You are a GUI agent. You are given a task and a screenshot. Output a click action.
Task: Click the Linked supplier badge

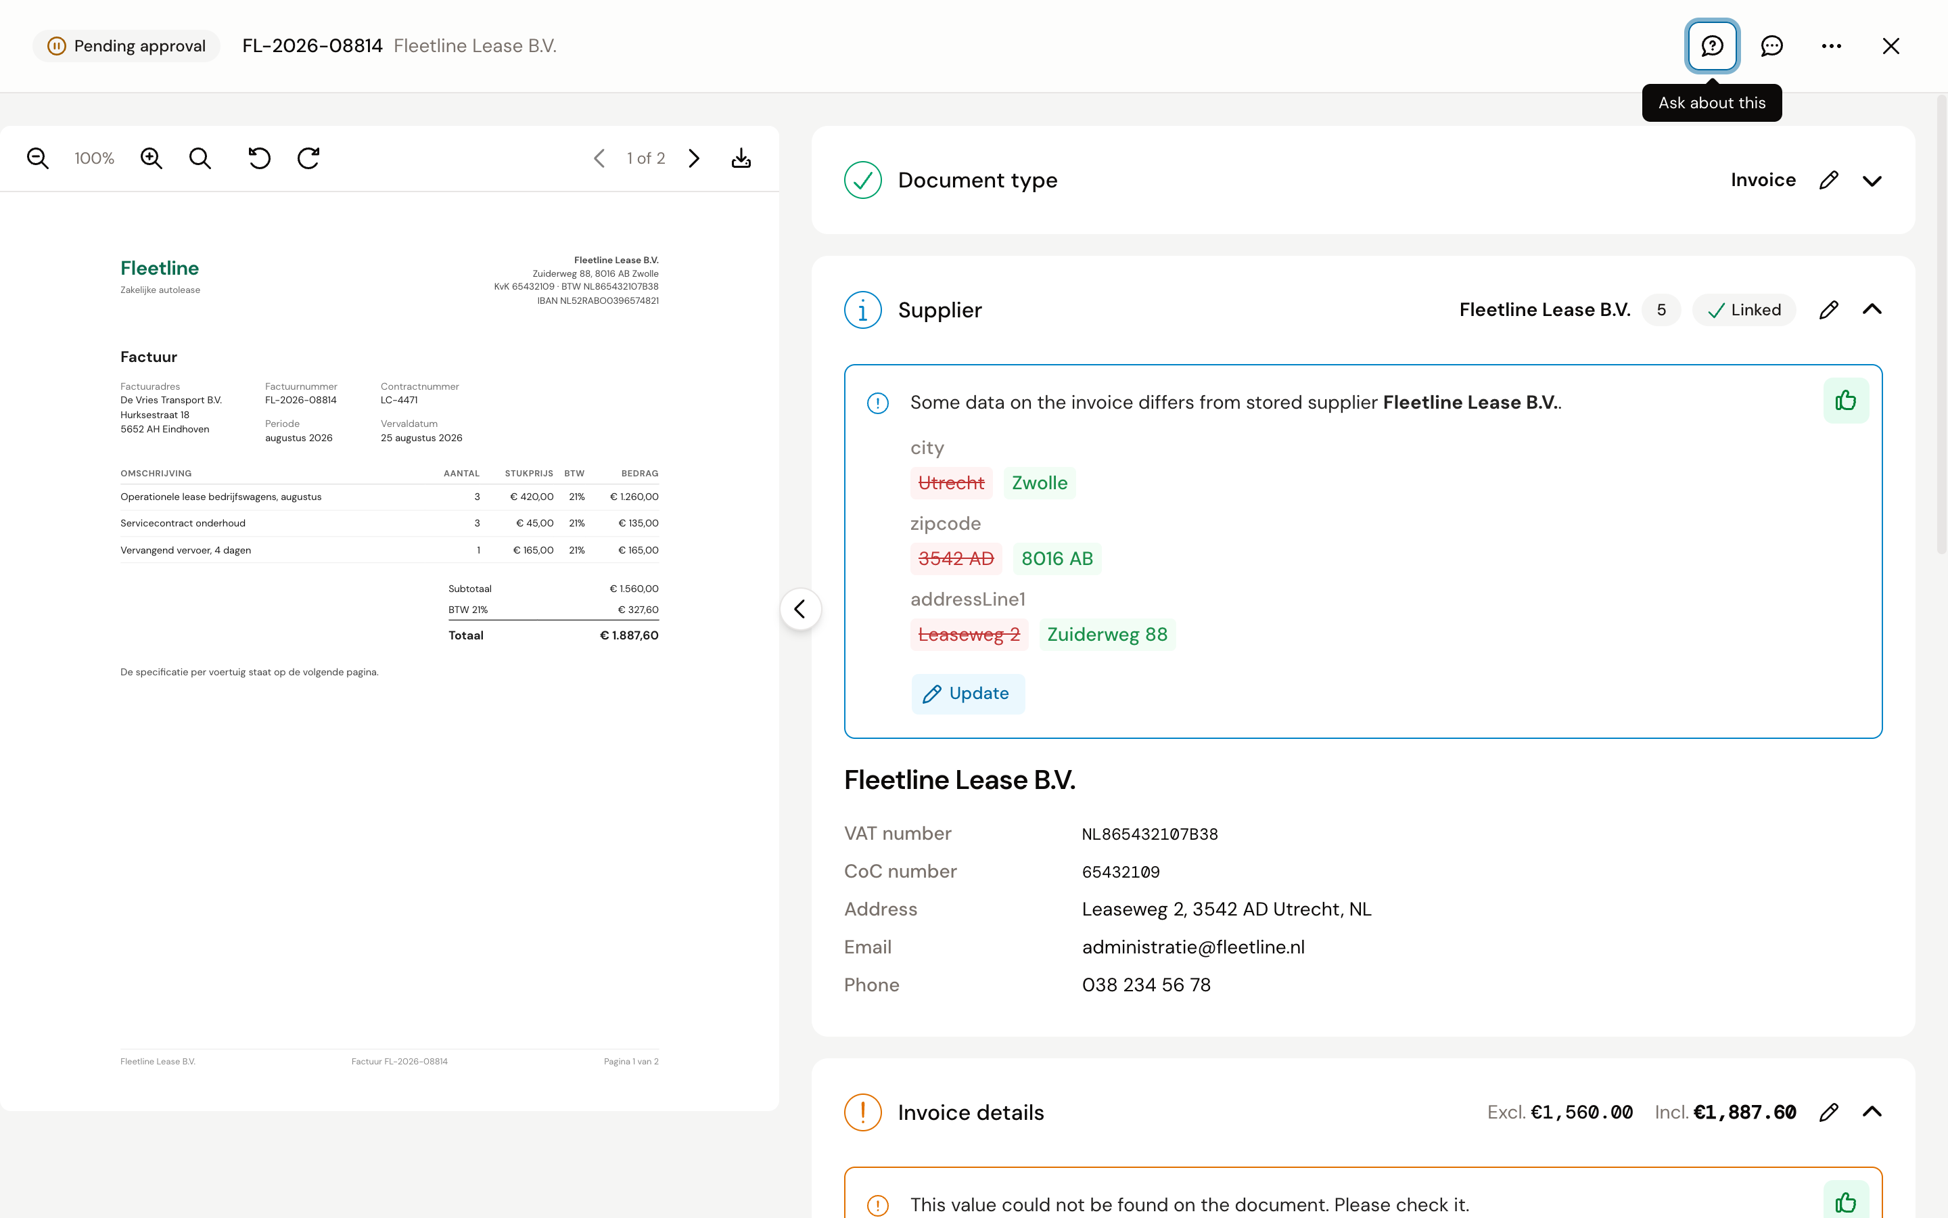pos(1744,309)
